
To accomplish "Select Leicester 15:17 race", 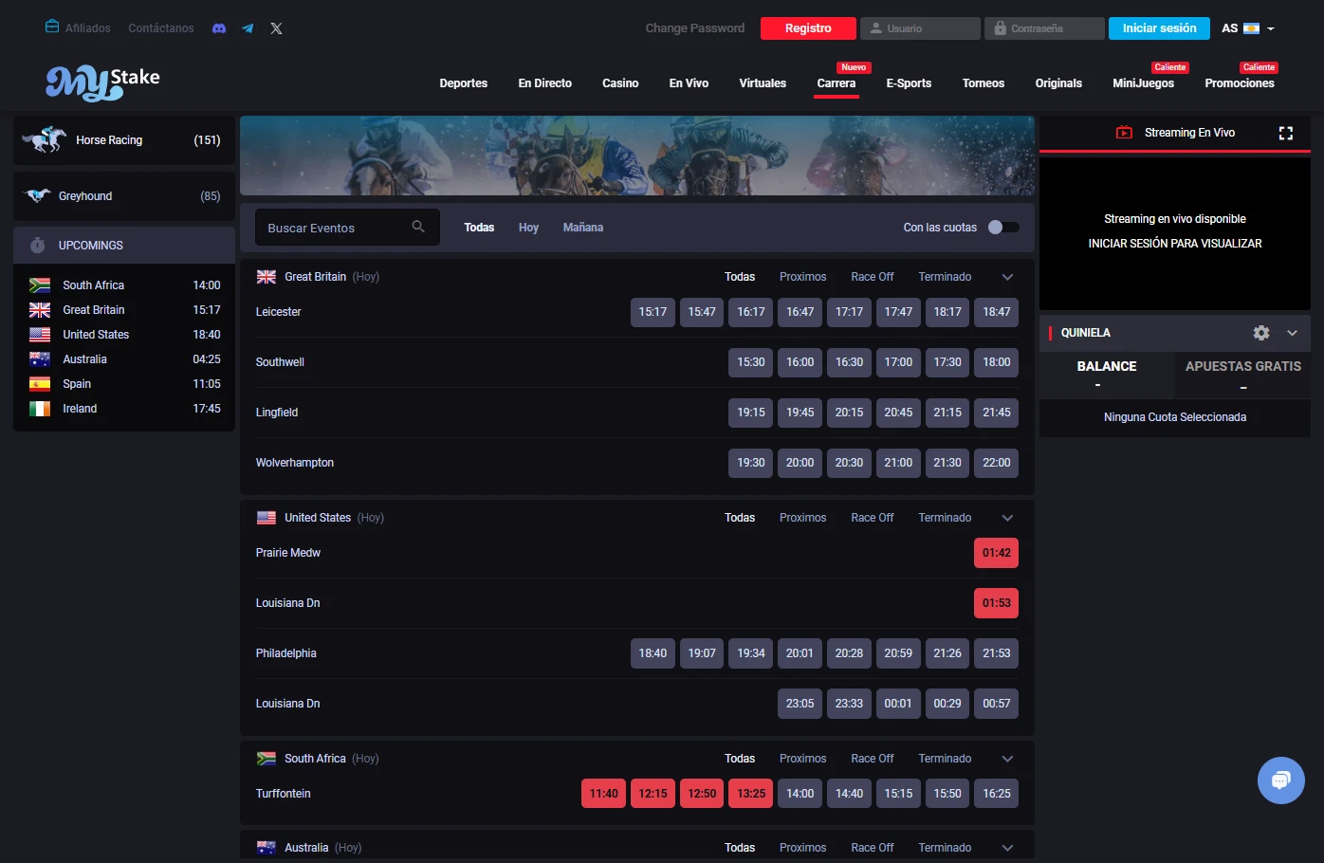I will (x=653, y=312).
